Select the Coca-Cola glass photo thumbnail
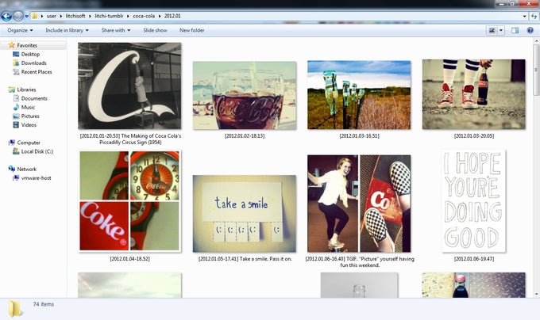This screenshot has width=540, height=320. click(x=245, y=96)
